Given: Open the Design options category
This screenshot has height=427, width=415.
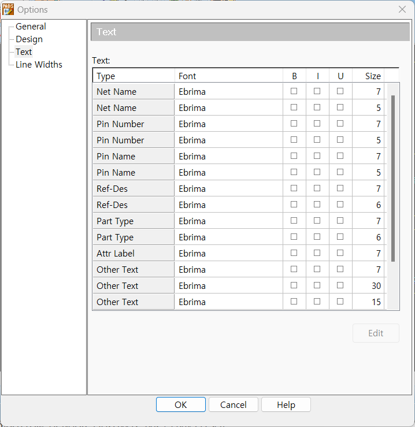Looking at the screenshot, I should [29, 39].
